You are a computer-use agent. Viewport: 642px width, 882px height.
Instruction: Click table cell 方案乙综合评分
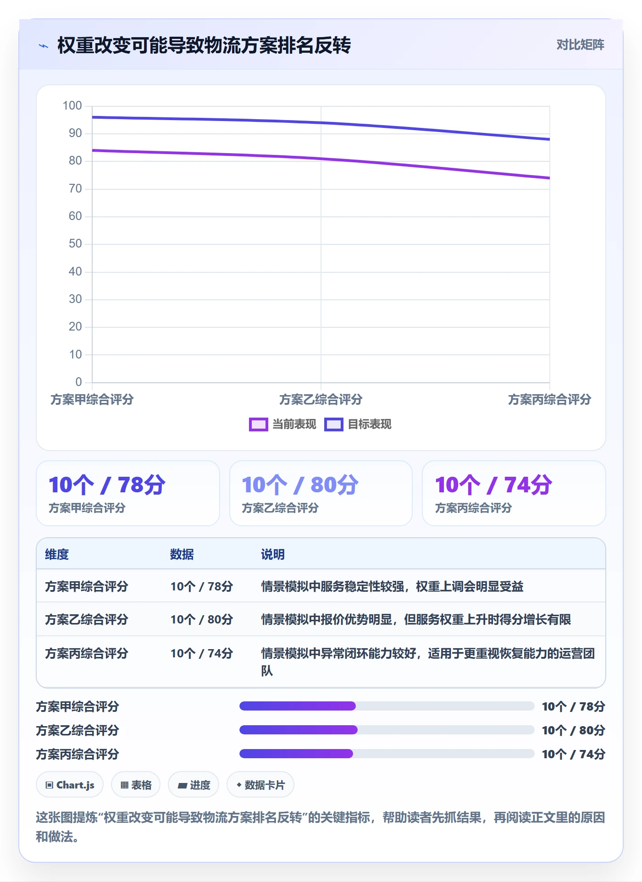(87, 619)
